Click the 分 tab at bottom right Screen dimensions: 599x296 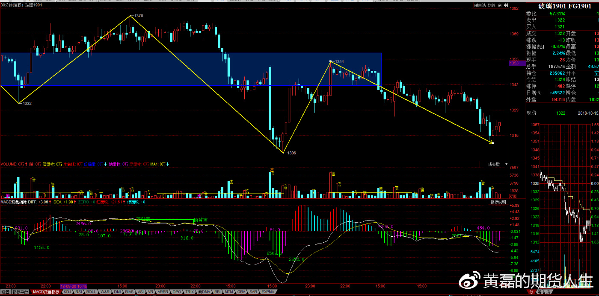(x=531, y=292)
